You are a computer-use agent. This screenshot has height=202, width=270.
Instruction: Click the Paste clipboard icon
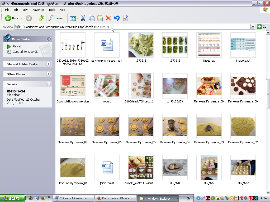point(100,18)
